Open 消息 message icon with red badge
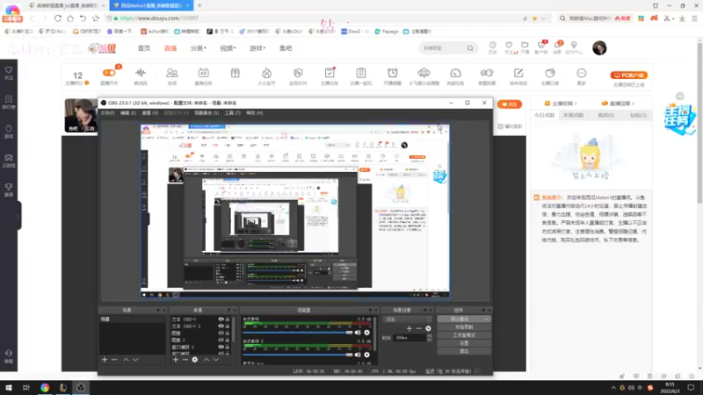Image resolution: width=703 pixels, height=395 pixels. (x=557, y=46)
